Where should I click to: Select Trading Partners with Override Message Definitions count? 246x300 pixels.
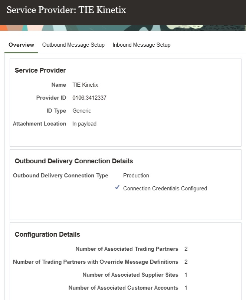[x=186, y=261]
